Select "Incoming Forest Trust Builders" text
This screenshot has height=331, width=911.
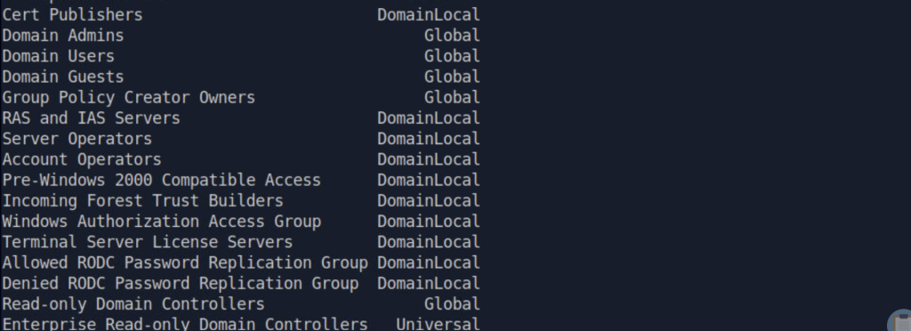142,201
